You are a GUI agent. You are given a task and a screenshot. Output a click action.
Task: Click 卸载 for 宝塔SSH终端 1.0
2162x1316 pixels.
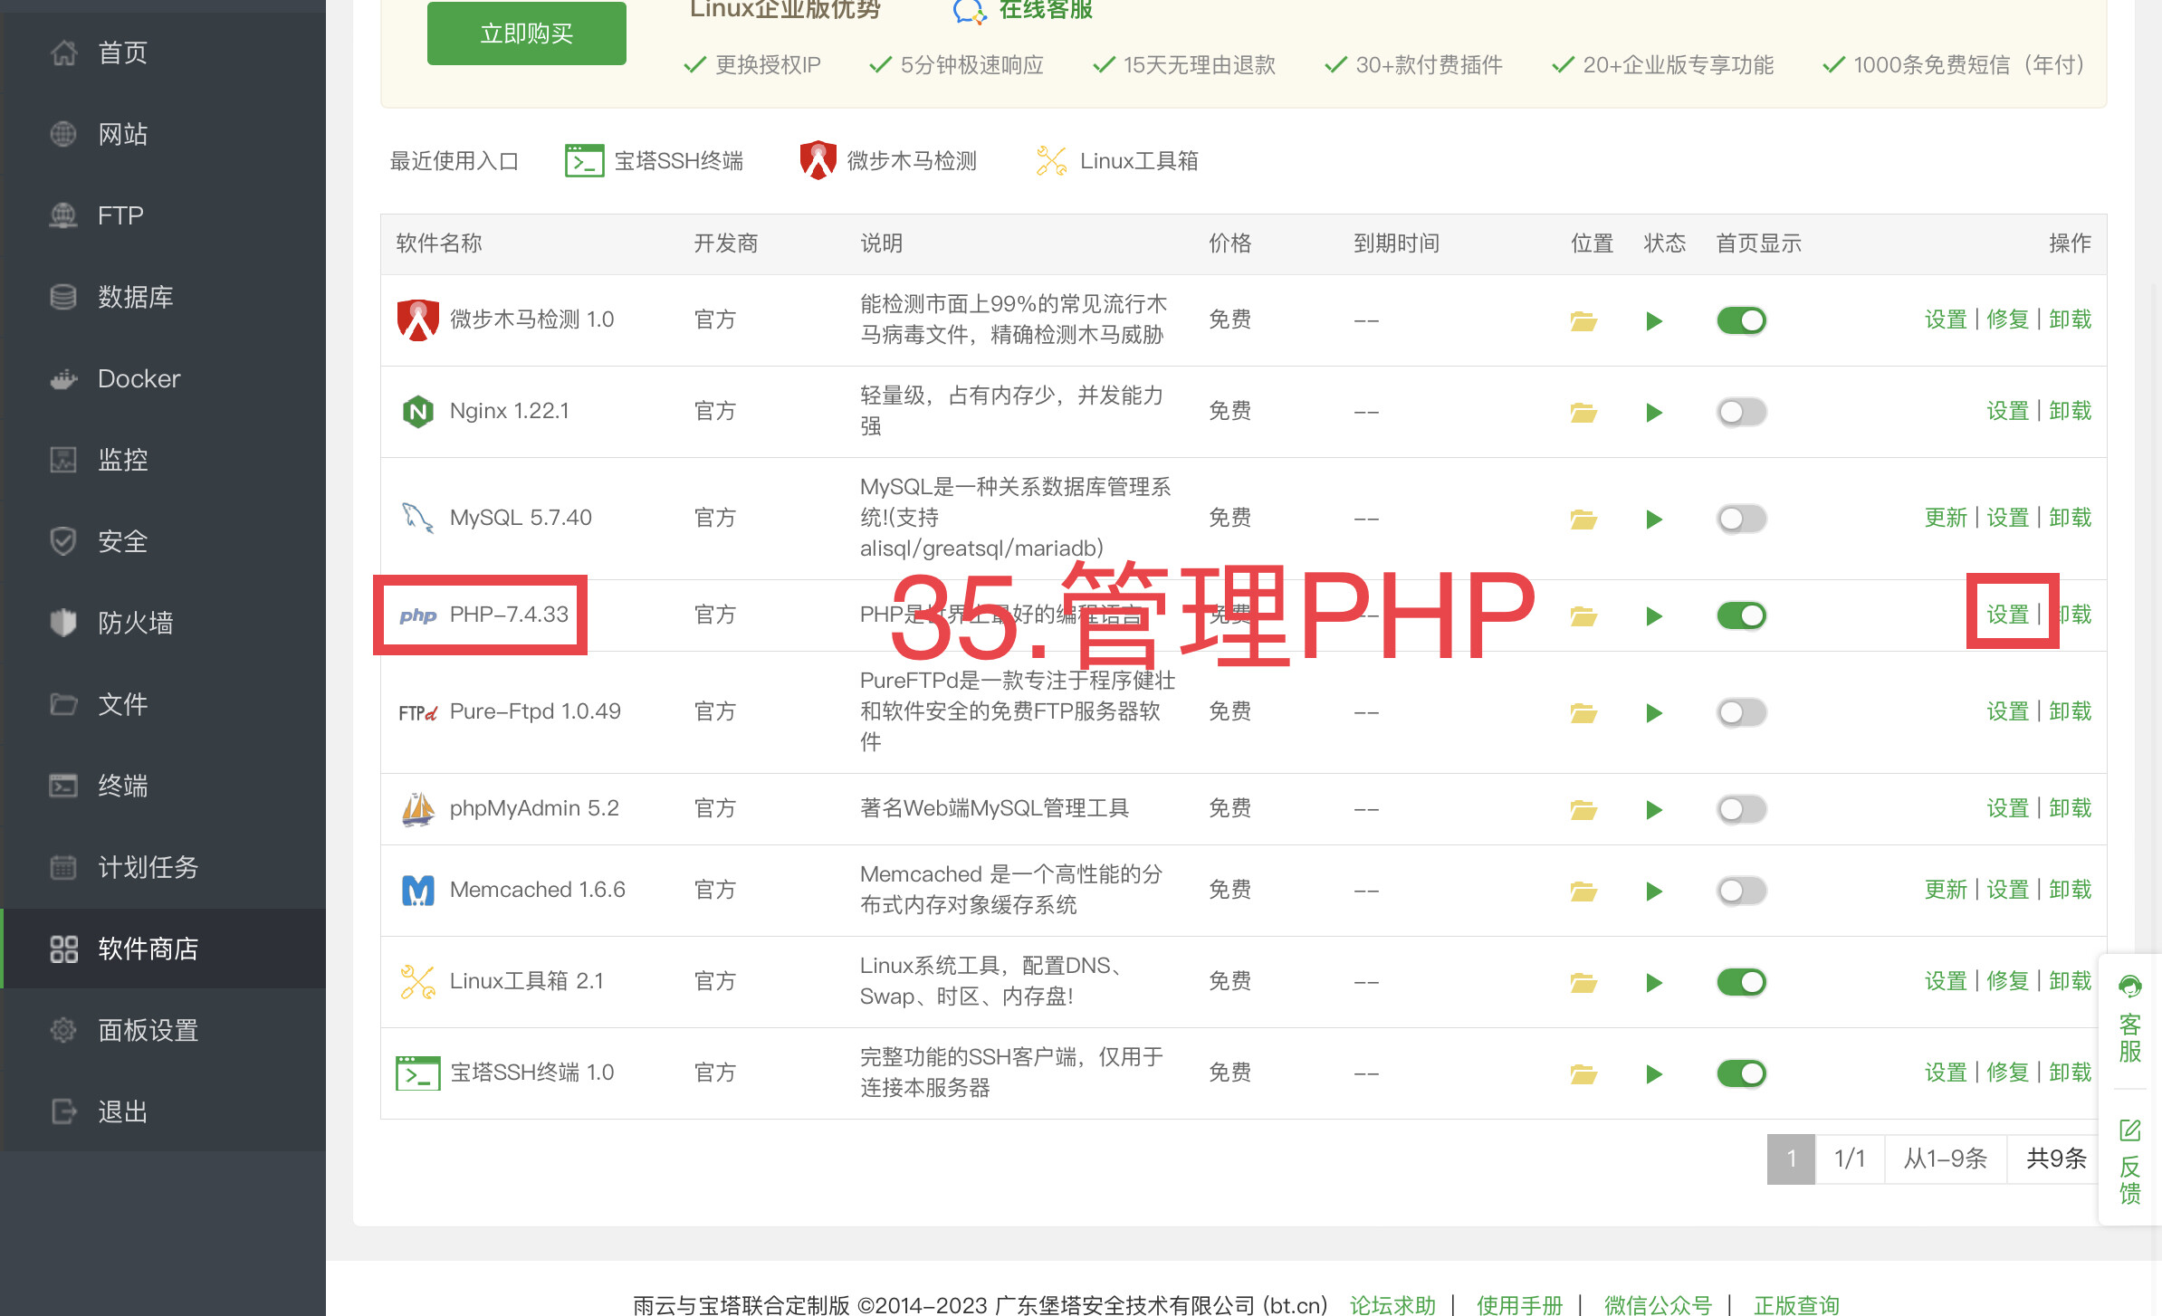(2070, 1073)
